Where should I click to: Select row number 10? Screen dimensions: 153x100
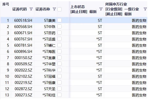(7, 76)
